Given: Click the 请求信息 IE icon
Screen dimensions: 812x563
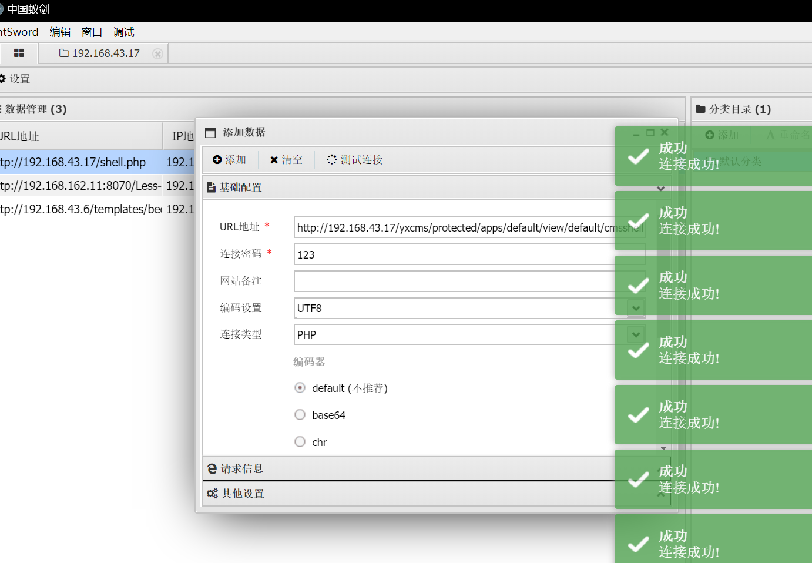Looking at the screenshot, I should tap(212, 469).
